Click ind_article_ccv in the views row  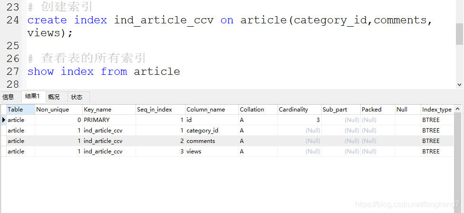tap(109, 152)
